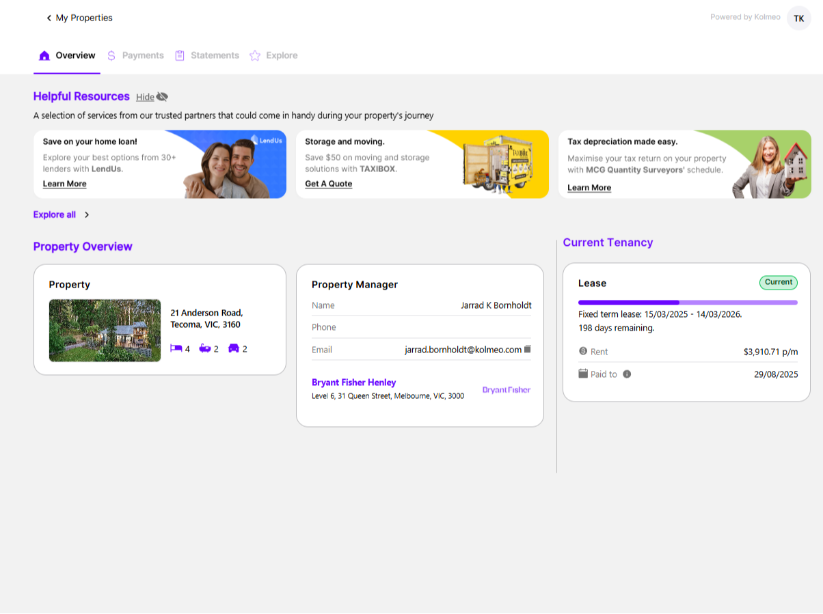The image size is (823, 614).
Task: Hide the Helpful Resources section
Action: click(152, 97)
